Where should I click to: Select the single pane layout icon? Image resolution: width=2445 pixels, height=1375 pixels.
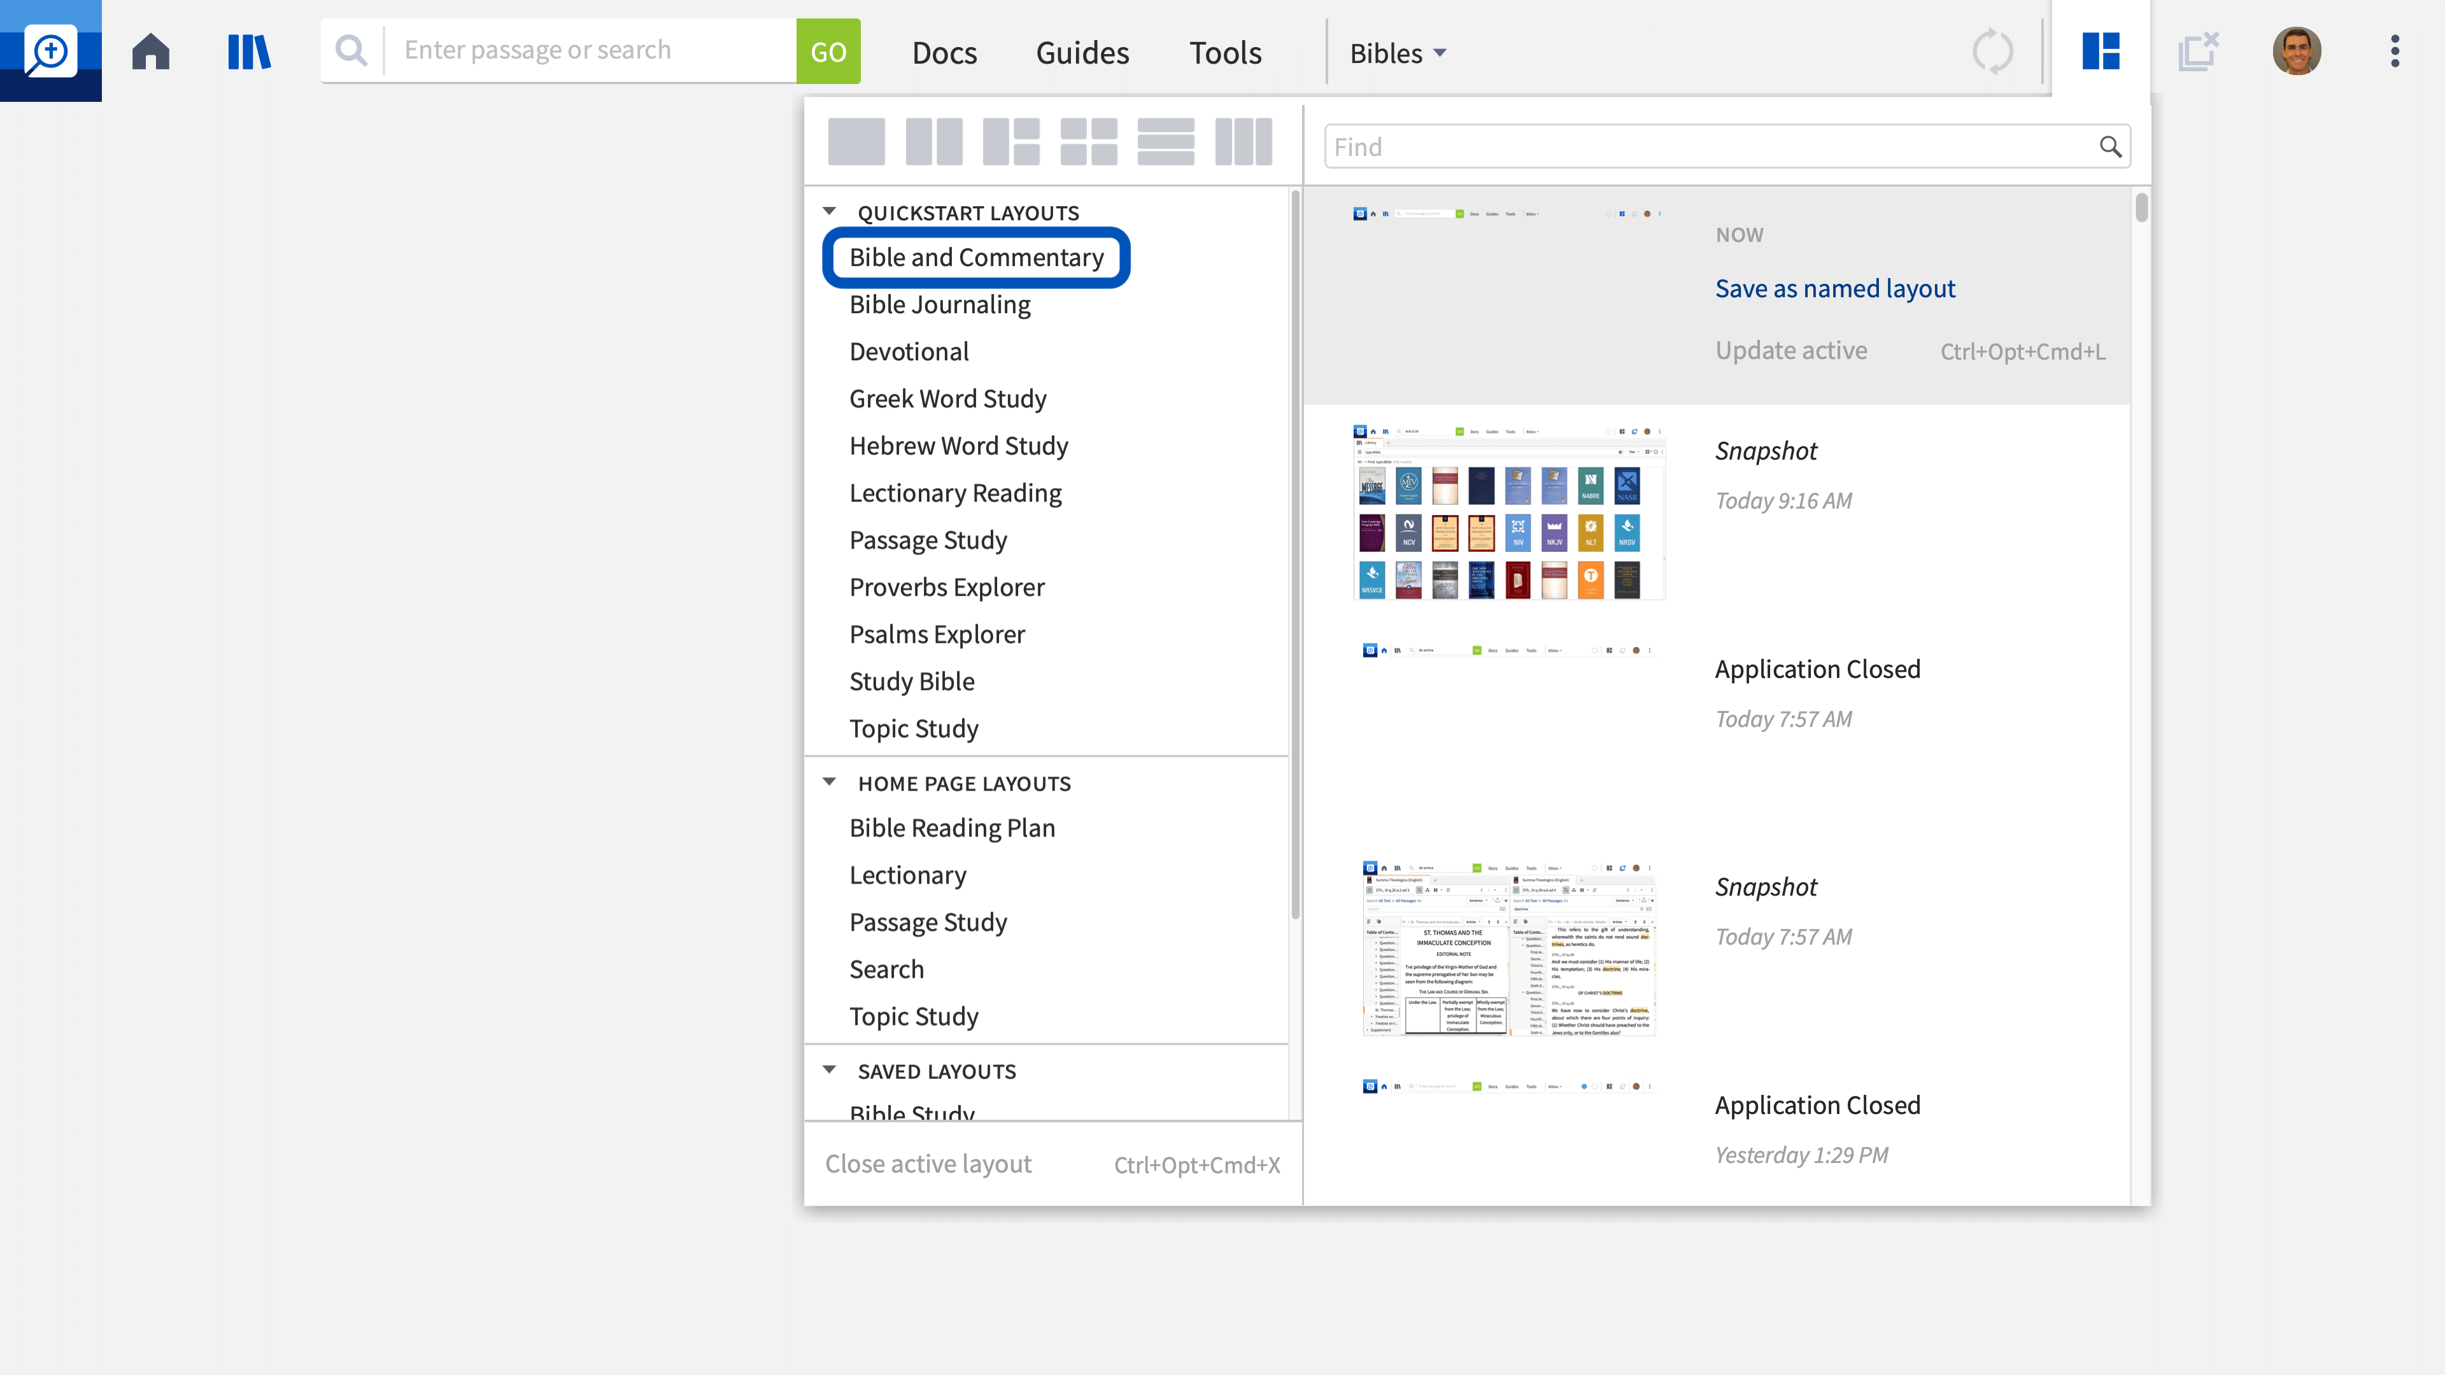coord(855,143)
